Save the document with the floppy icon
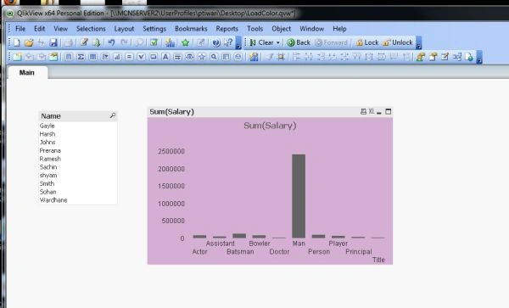This screenshot has height=308, width=509. [x=53, y=42]
